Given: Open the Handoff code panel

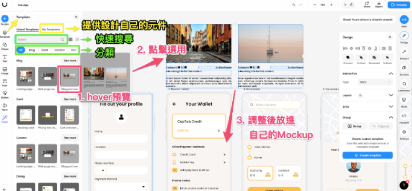Looking at the screenshot, I should tap(404, 118).
